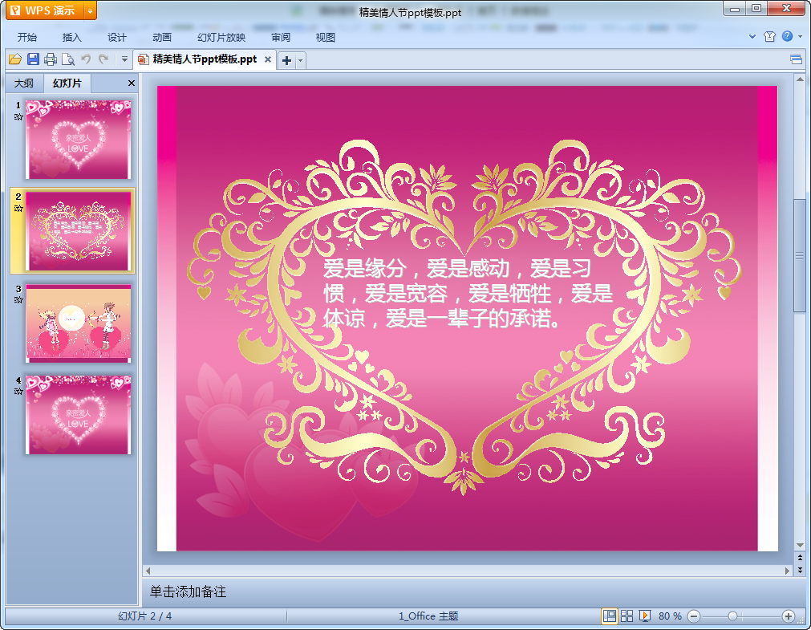Save the presentation with the floppy icon

click(33, 59)
